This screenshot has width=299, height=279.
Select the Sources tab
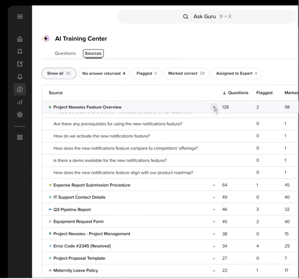click(93, 53)
